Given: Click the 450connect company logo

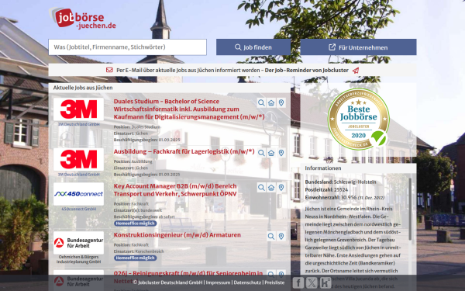Looking at the screenshot, I should 78,194.
